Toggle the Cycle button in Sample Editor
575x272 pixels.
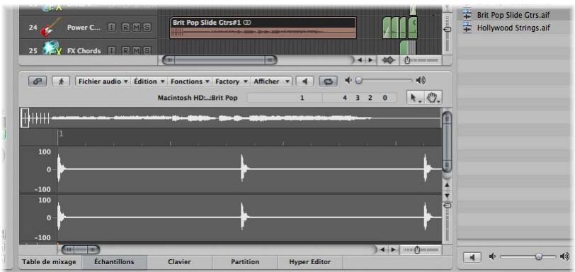[x=328, y=81]
